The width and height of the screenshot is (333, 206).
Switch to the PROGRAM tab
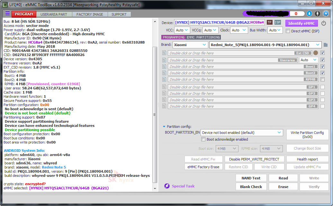(x=24, y=14)
